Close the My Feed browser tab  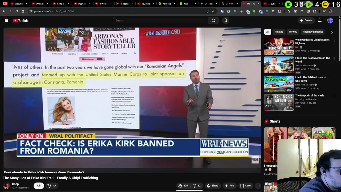174,4
